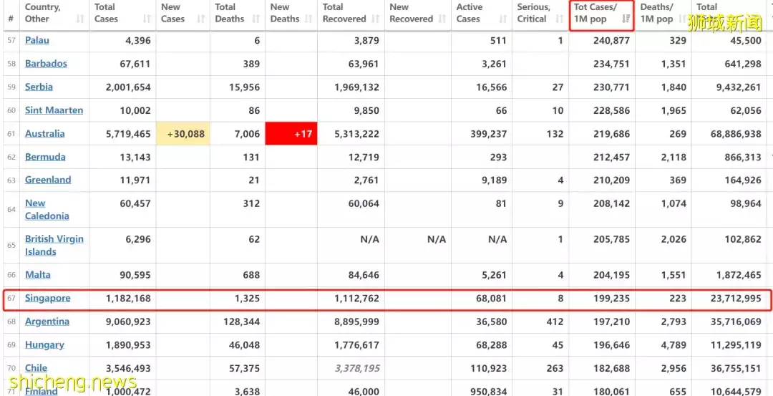
Task: Go to the New Caledonia page link
Action: click(x=47, y=209)
